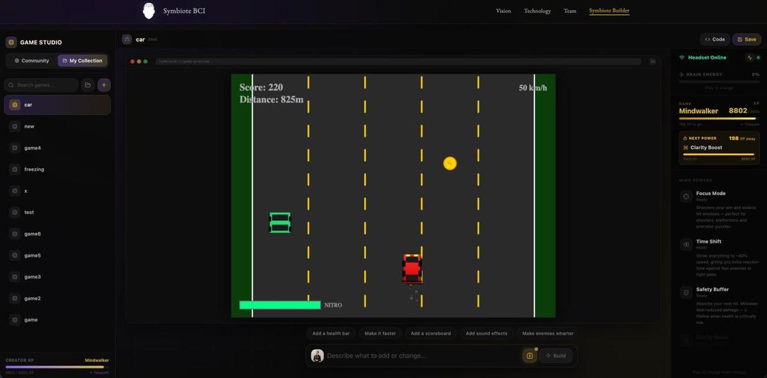Open Symbiote Builder in top navigation
The width and height of the screenshot is (767, 378).
pyautogui.click(x=608, y=11)
